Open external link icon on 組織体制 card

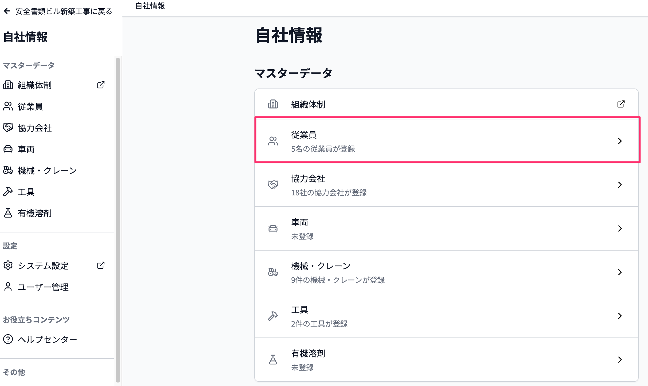click(x=621, y=104)
